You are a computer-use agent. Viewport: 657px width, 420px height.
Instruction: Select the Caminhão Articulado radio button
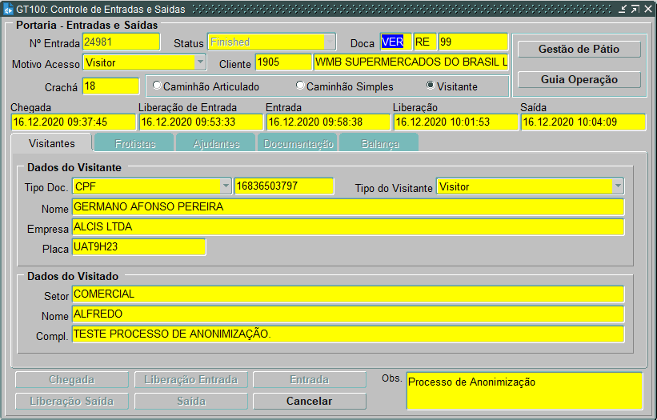(x=157, y=86)
